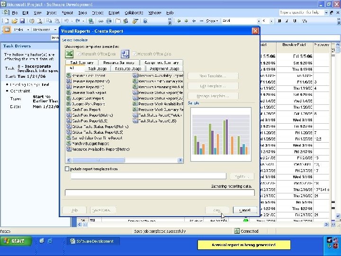The width and height of the screenshot is (341, 256).
Task: Click Software Development taskbar button
Action: click(92, 241)
